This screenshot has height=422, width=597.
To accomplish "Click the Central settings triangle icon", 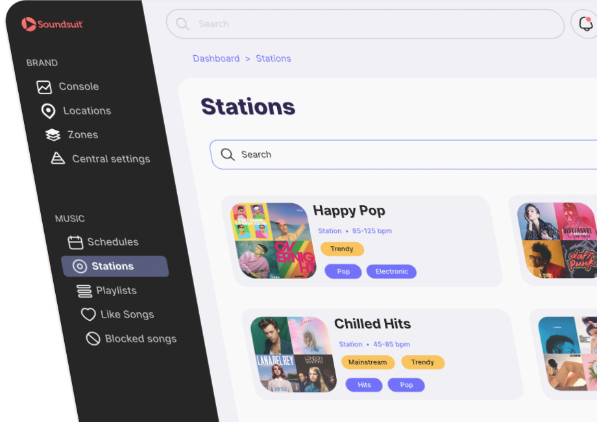I will click(58, 158).
